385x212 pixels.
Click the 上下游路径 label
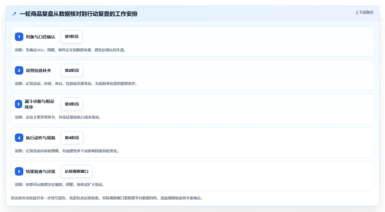(x=364, y=12)
